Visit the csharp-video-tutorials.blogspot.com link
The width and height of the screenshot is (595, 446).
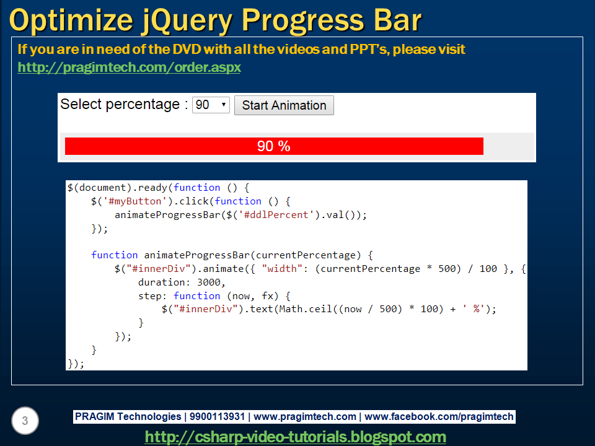click(295, 437)
